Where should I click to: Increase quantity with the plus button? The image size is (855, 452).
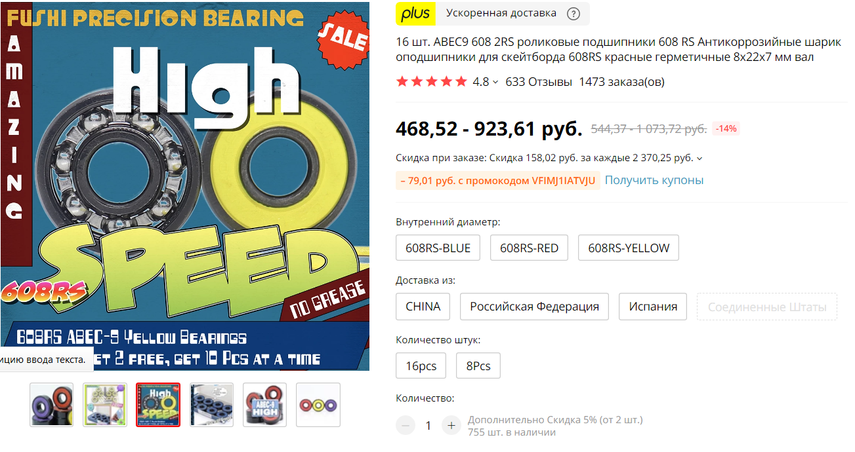pyautogui.click(x=451, y=425)
